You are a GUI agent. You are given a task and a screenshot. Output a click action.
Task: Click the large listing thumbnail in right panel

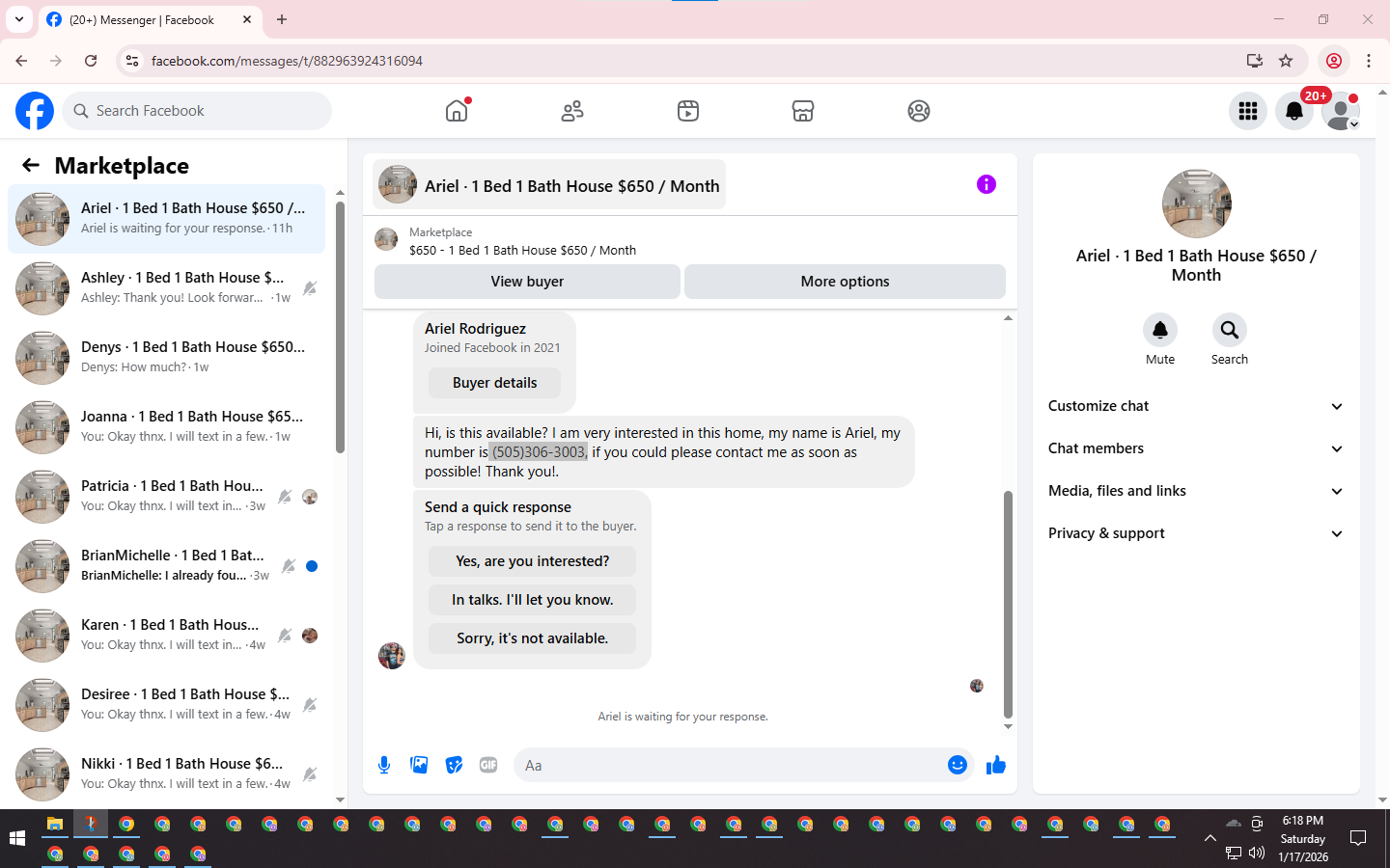pyautogui.click(x=1197, y=203)
